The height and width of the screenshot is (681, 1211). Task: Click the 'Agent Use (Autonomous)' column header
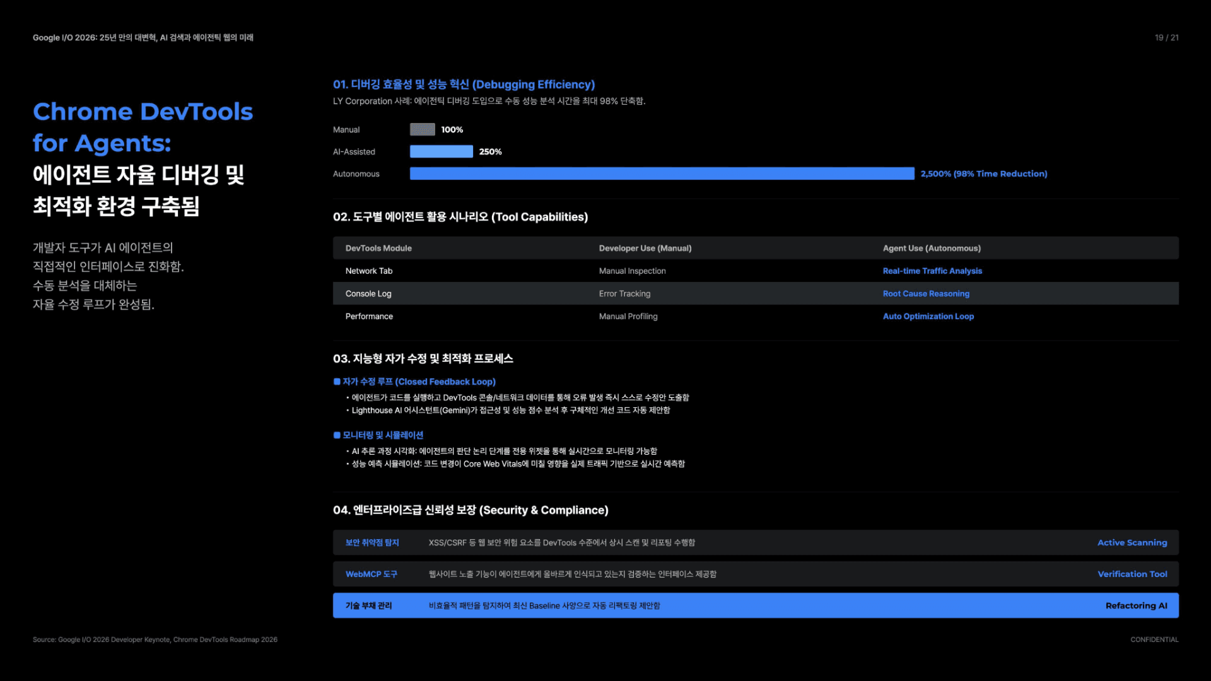[932, 248]
